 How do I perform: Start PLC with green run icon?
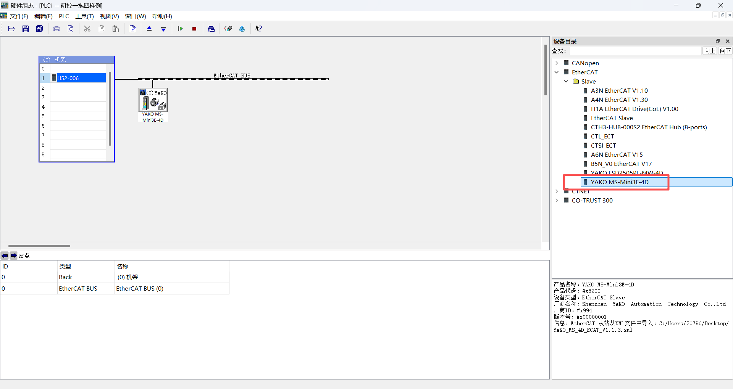[180, 29]
